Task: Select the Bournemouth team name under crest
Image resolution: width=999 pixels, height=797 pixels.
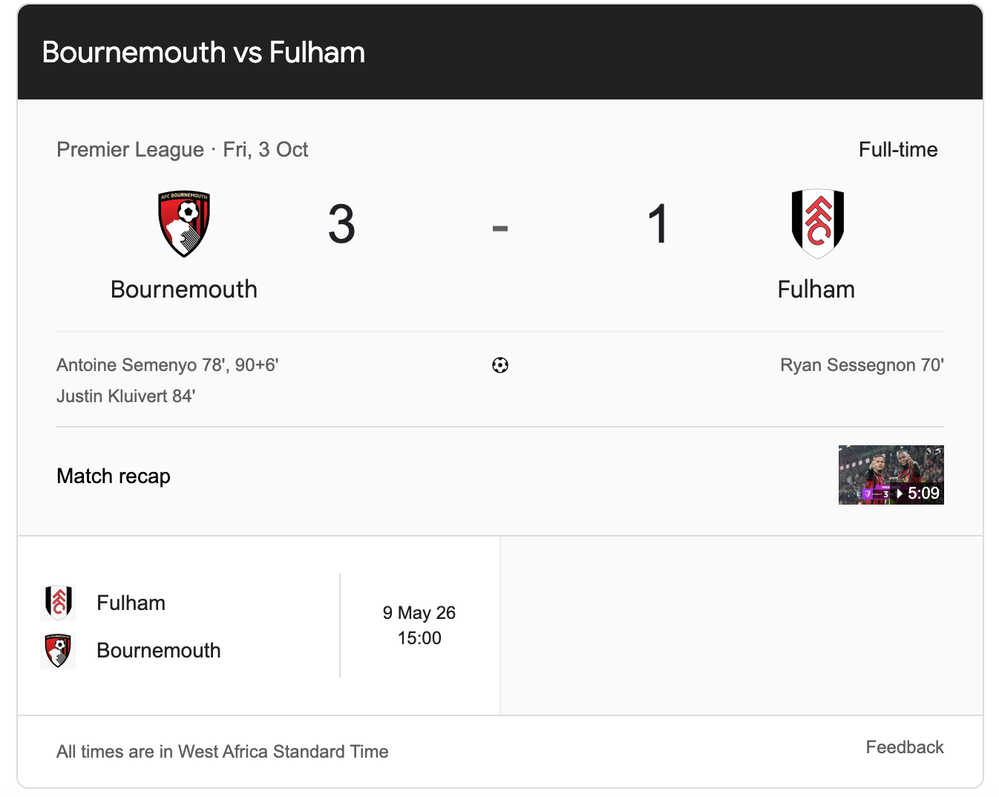Action: (184, 289)
